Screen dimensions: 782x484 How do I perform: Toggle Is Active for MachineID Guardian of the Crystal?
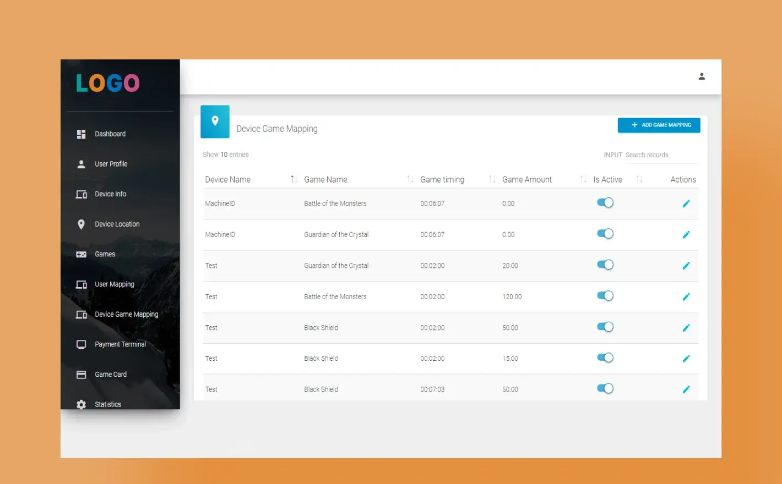coord(605,234)
